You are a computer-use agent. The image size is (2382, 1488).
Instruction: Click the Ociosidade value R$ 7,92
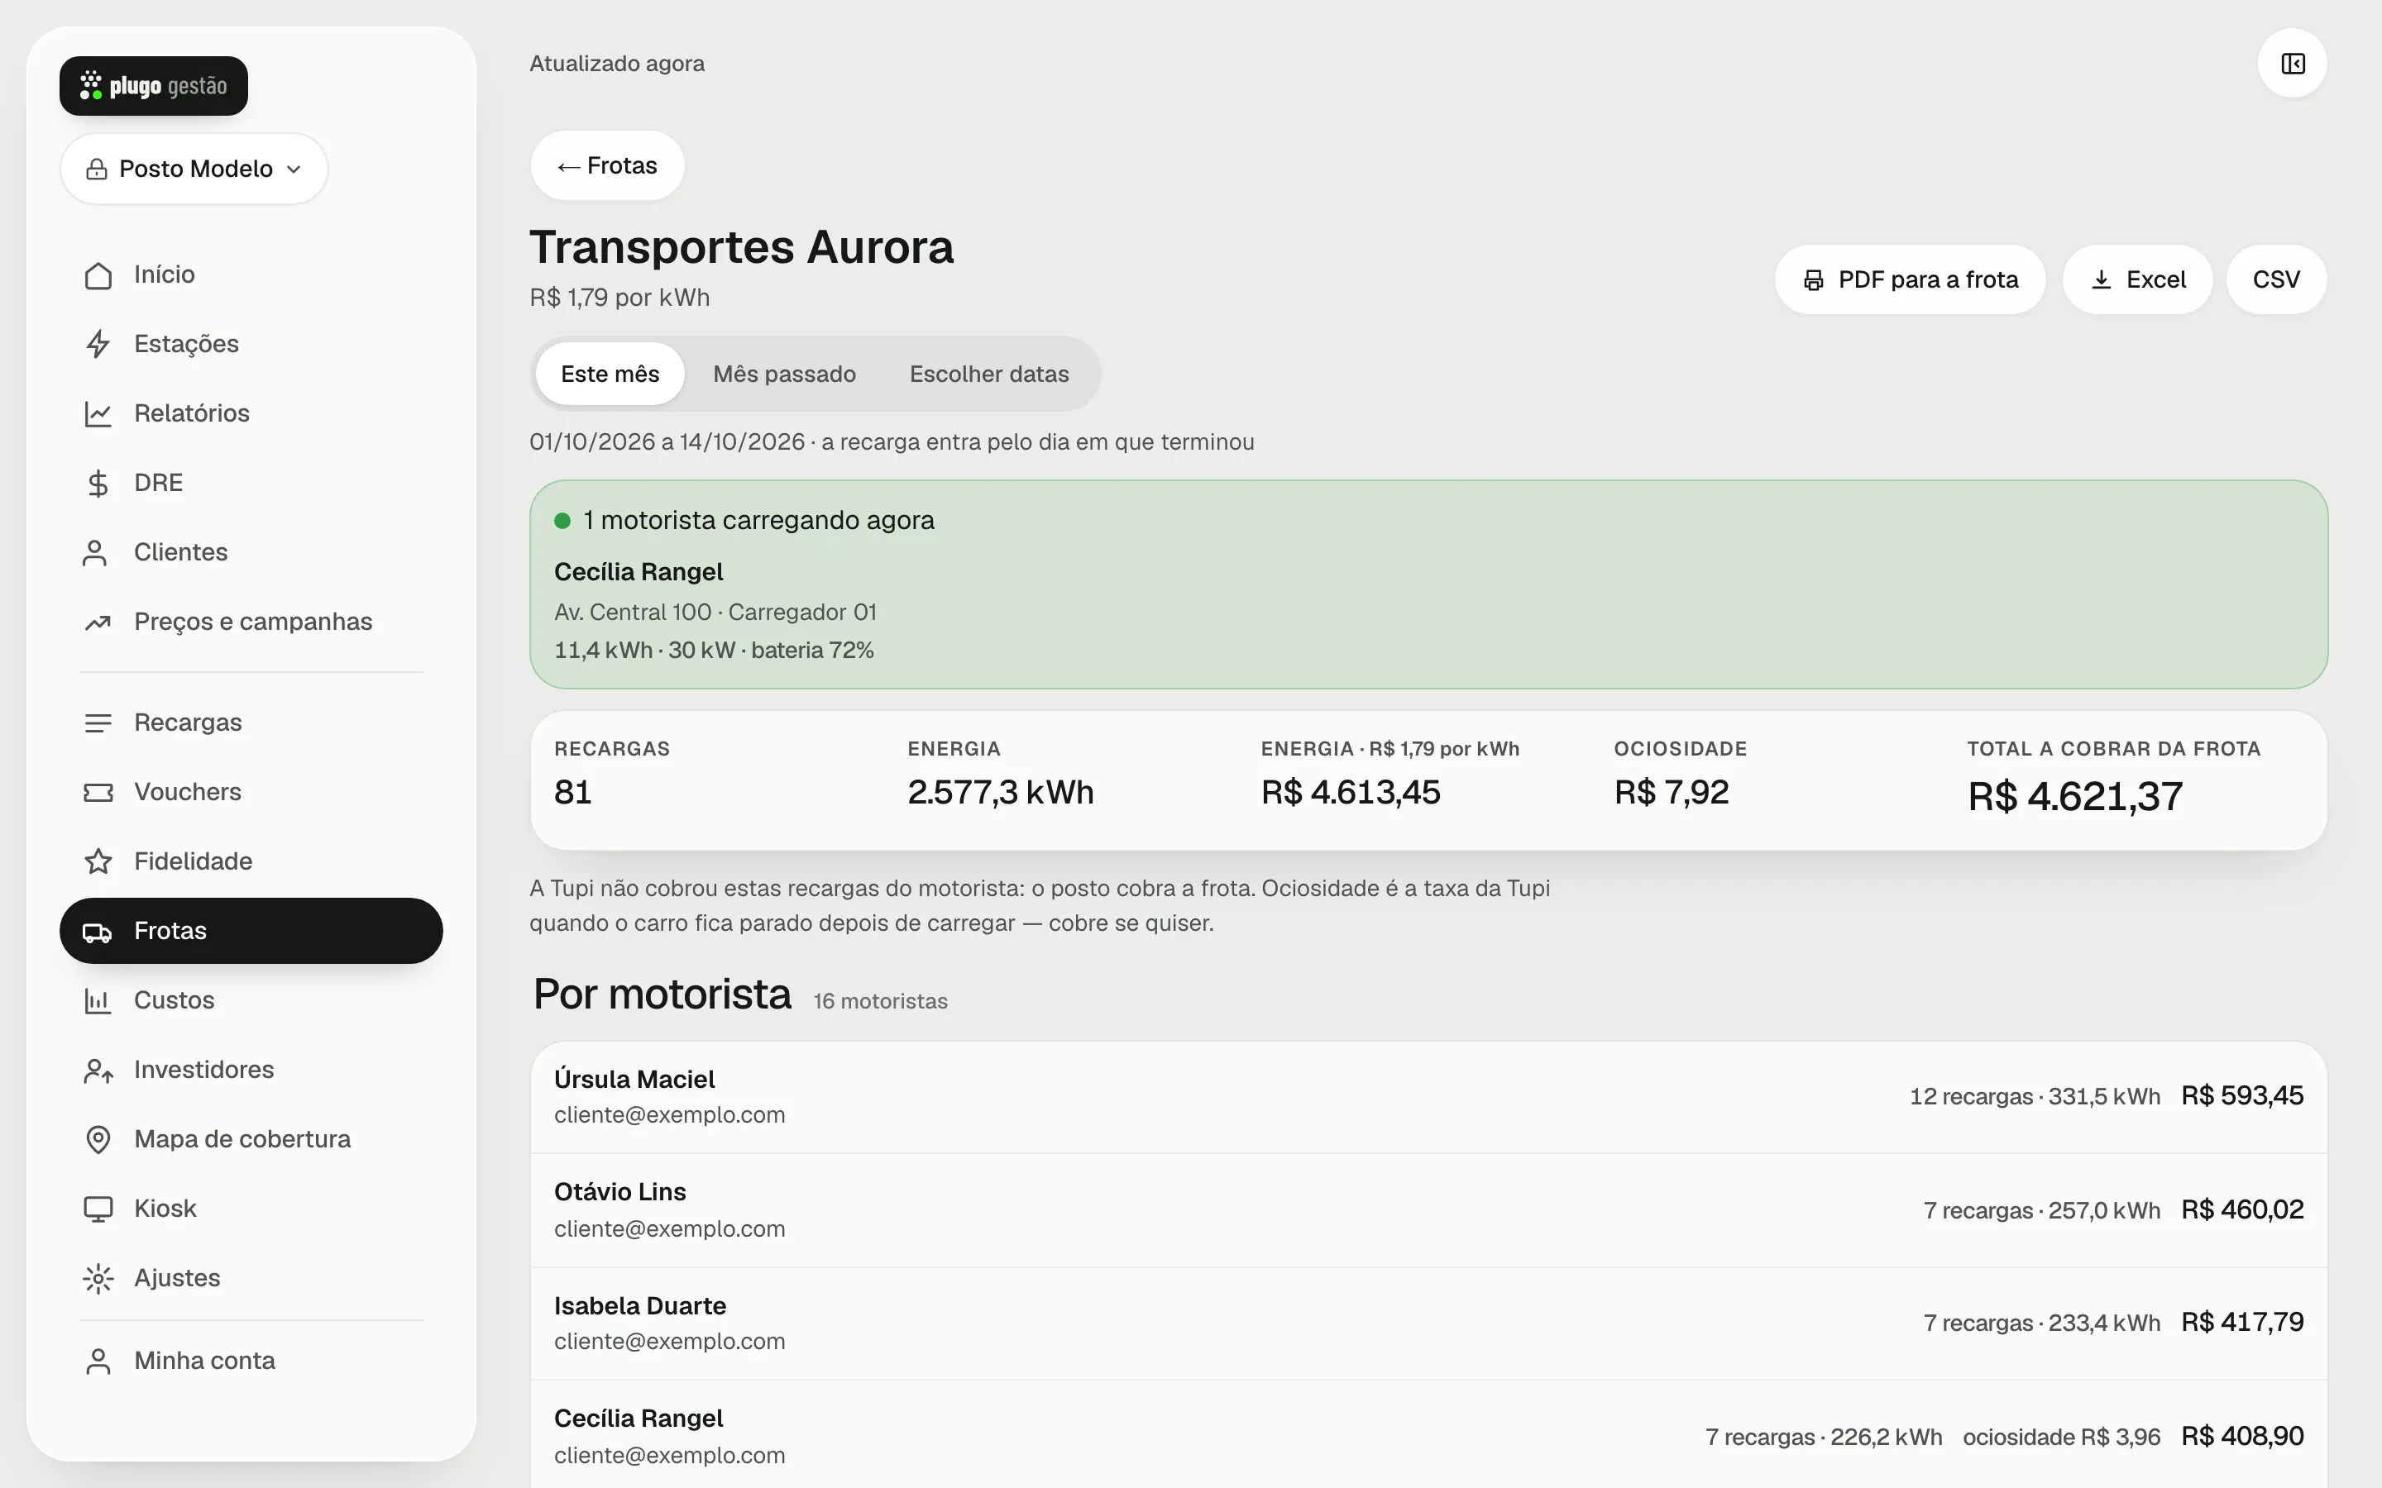pyautogui.click(x=1672, y=792)
